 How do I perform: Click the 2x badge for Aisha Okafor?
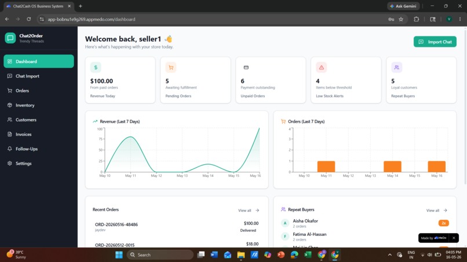pos(443,223)
